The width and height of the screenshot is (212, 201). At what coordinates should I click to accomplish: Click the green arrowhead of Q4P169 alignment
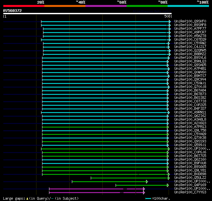coord(168,185)
